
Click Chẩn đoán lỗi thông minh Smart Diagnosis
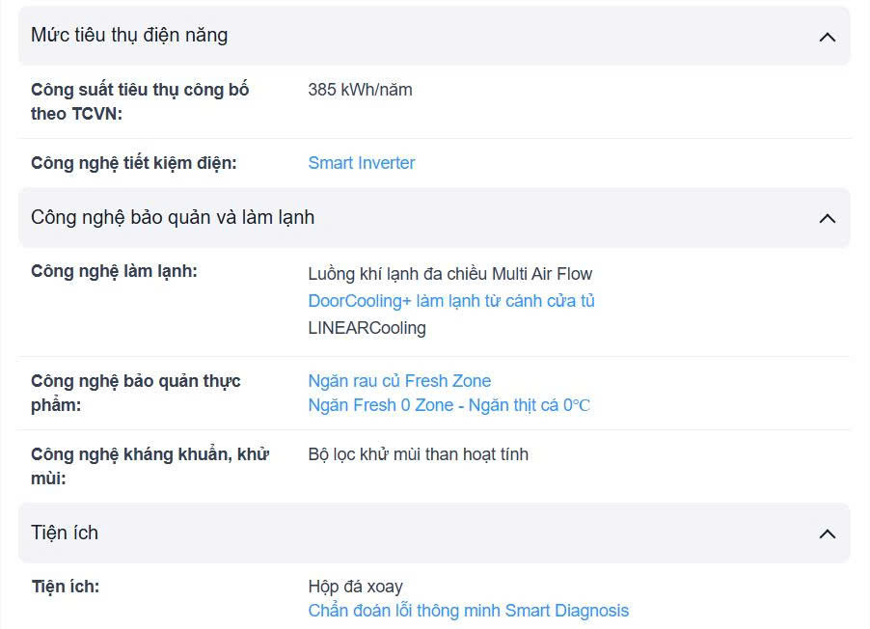click(x=468, y=611)
